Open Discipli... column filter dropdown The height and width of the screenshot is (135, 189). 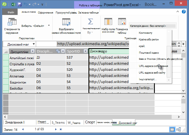tap(63, 51)
